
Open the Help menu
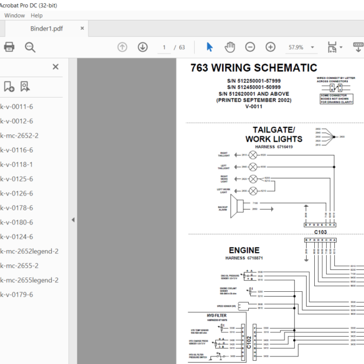37,16
